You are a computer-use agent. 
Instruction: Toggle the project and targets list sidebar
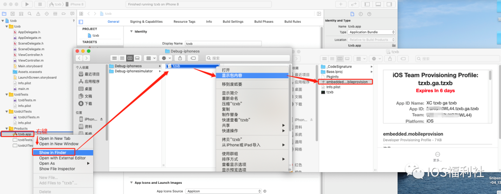(x=81, y=22)
